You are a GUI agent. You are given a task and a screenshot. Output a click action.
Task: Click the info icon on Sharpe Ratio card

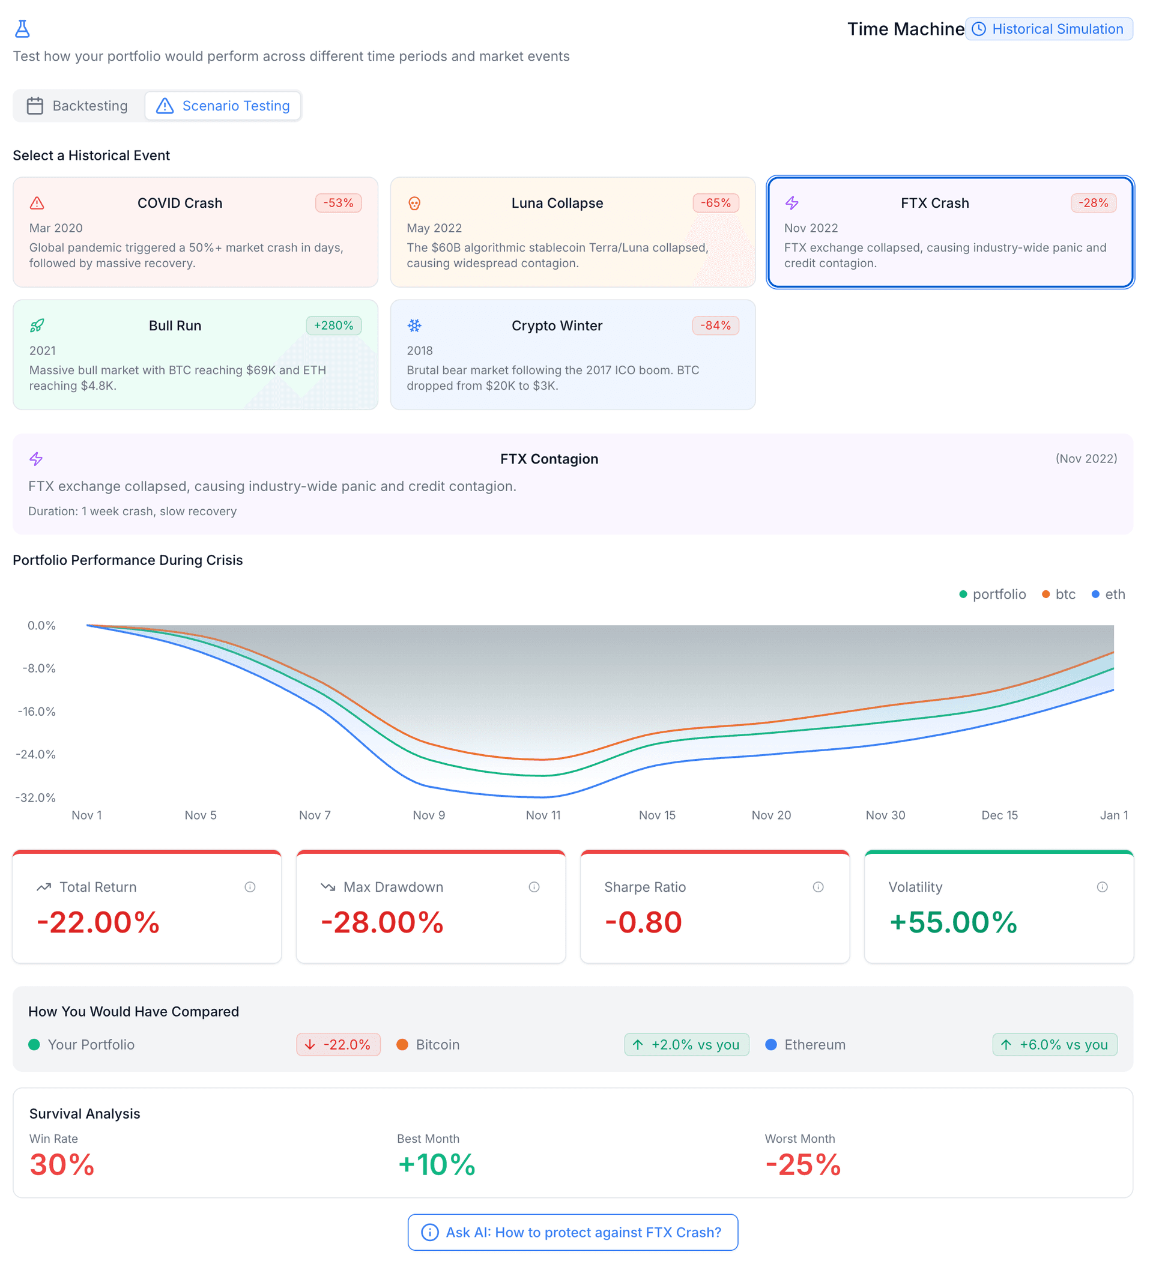coord(819,888)
